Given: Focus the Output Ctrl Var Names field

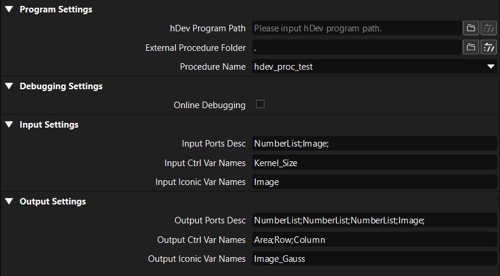Looking at the screenshot, I should (374, 239).
